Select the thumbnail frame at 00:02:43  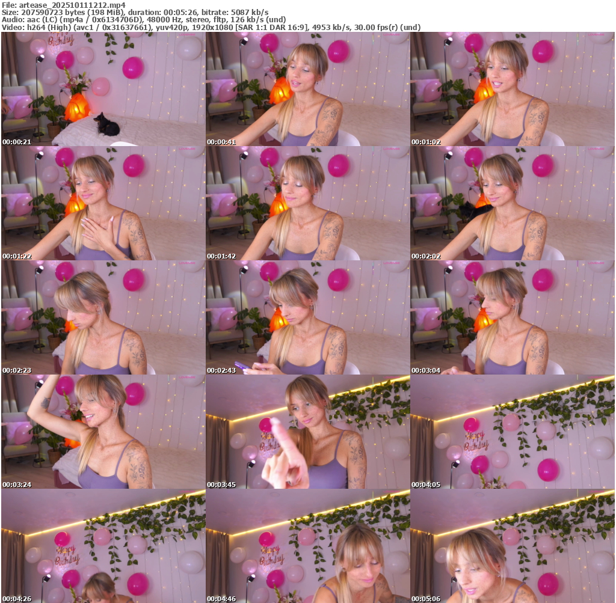pyautogui.click(x=307, y=317)
